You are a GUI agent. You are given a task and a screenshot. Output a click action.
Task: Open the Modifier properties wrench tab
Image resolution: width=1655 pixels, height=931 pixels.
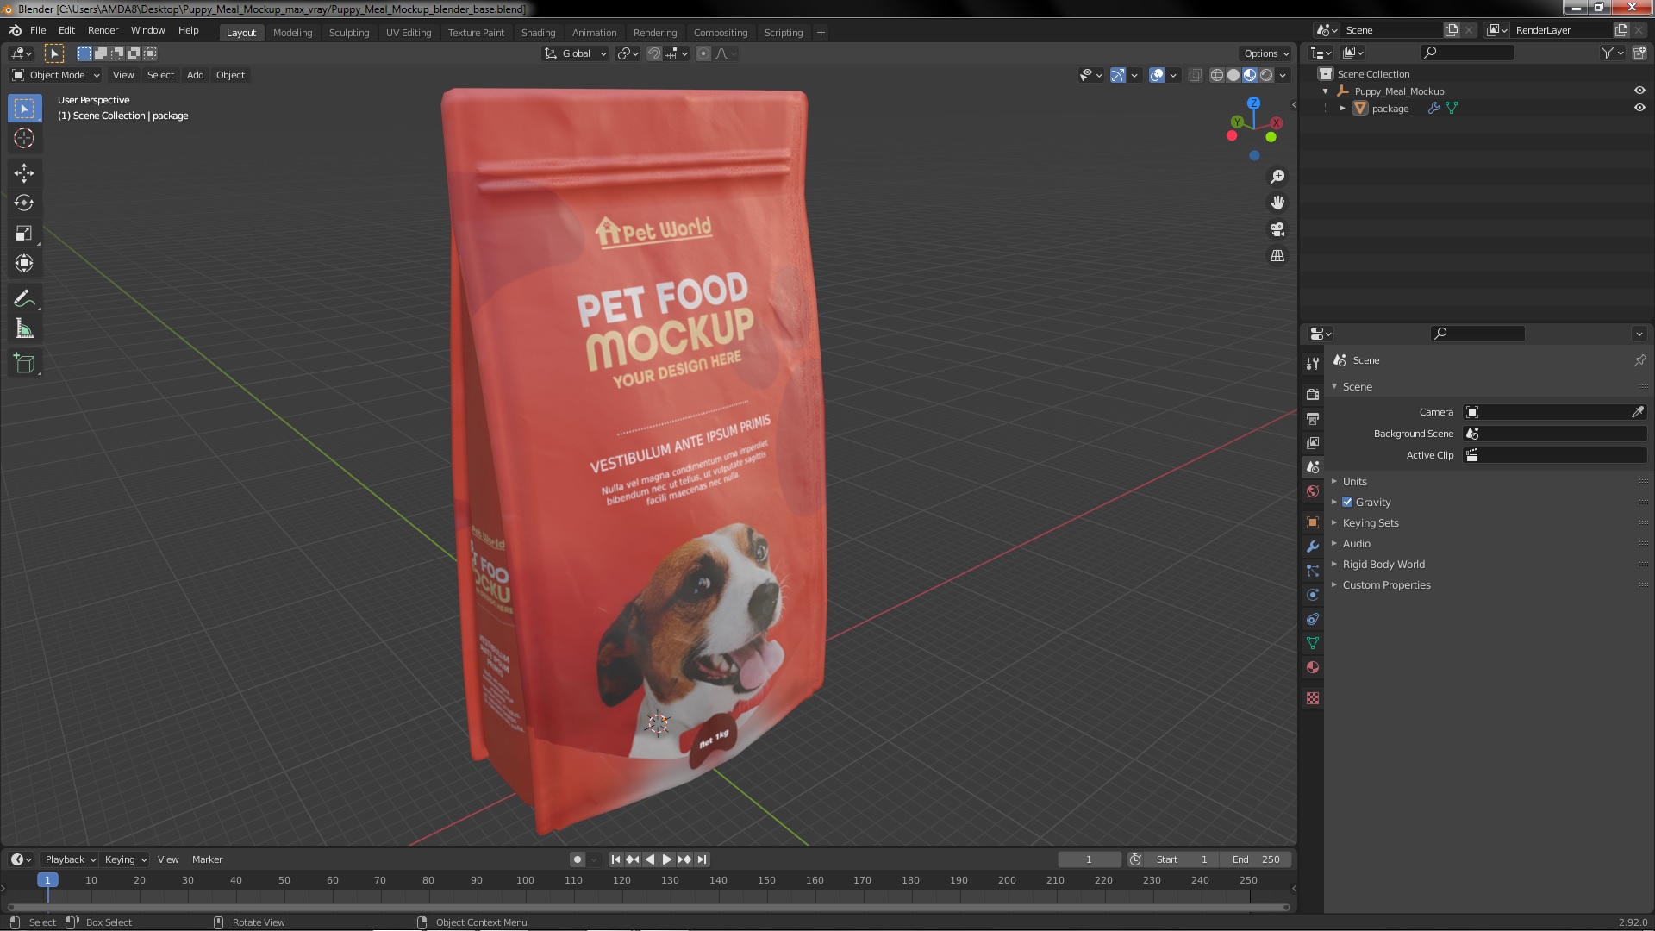1313,547
